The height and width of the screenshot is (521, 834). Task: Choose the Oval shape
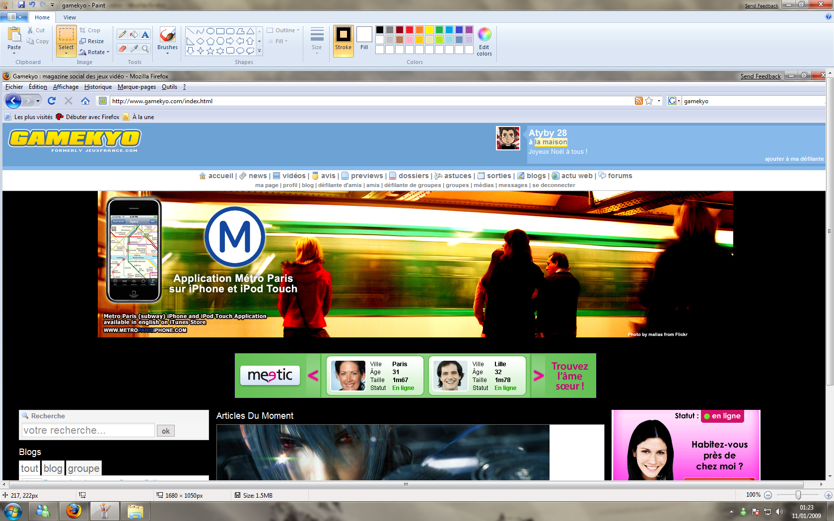point(210,31)
